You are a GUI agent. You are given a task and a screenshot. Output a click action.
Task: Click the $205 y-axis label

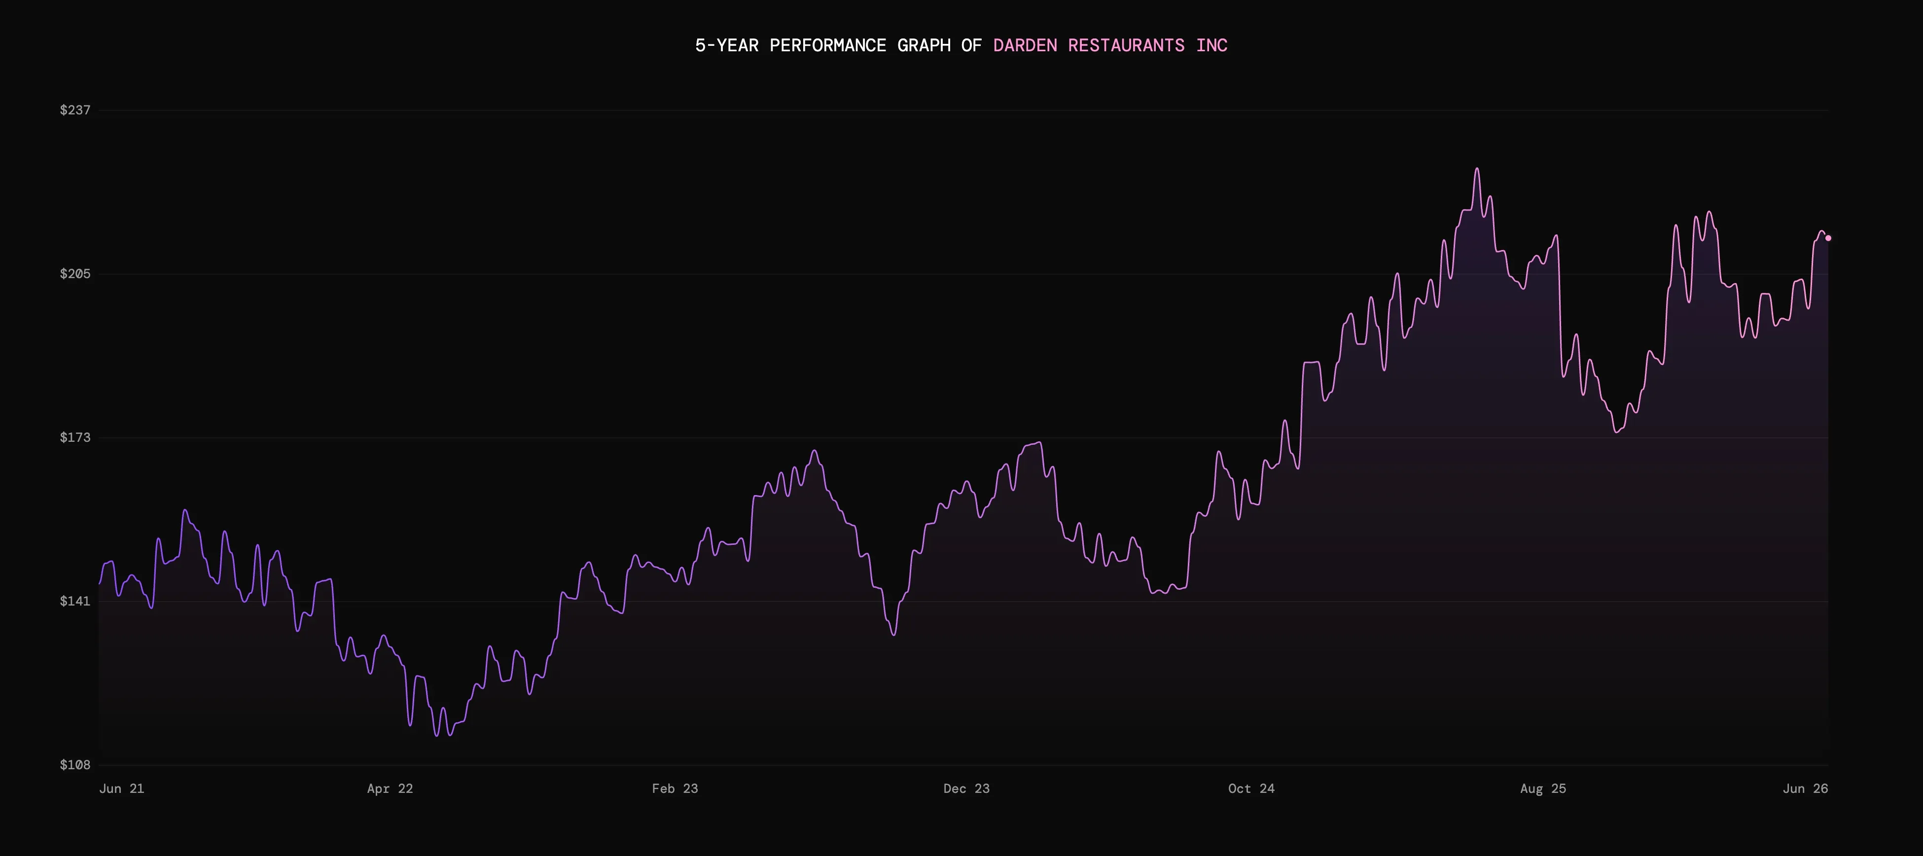(74, 274)
